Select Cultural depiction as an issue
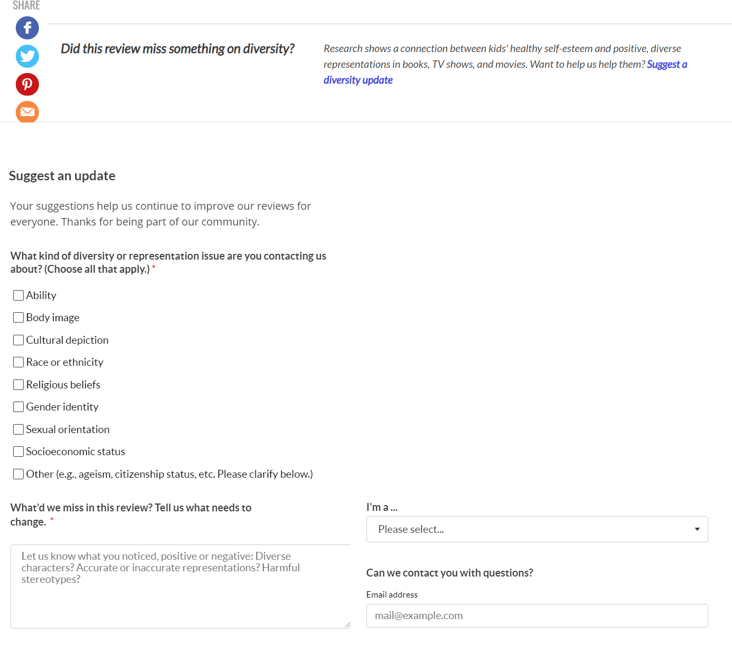Viewport: 732px width, 658px height. (x=18, y=340)
